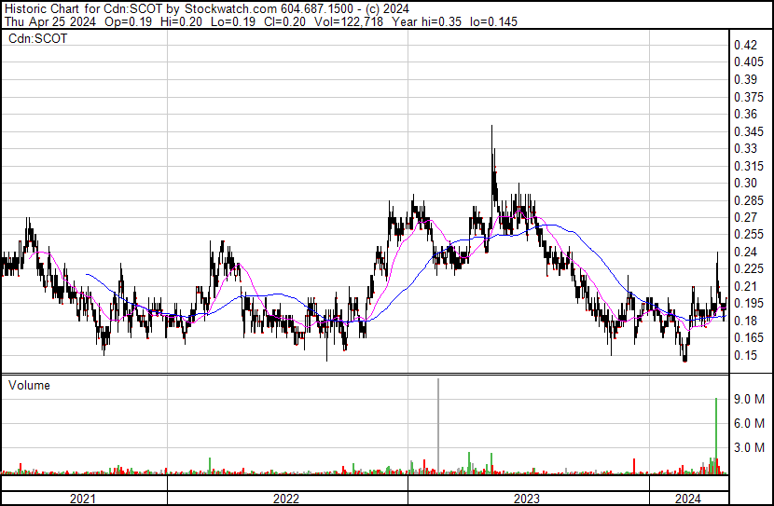Click the 2023 year label
This screenshot has height=506, width=774.
click(x=527, y=499)
